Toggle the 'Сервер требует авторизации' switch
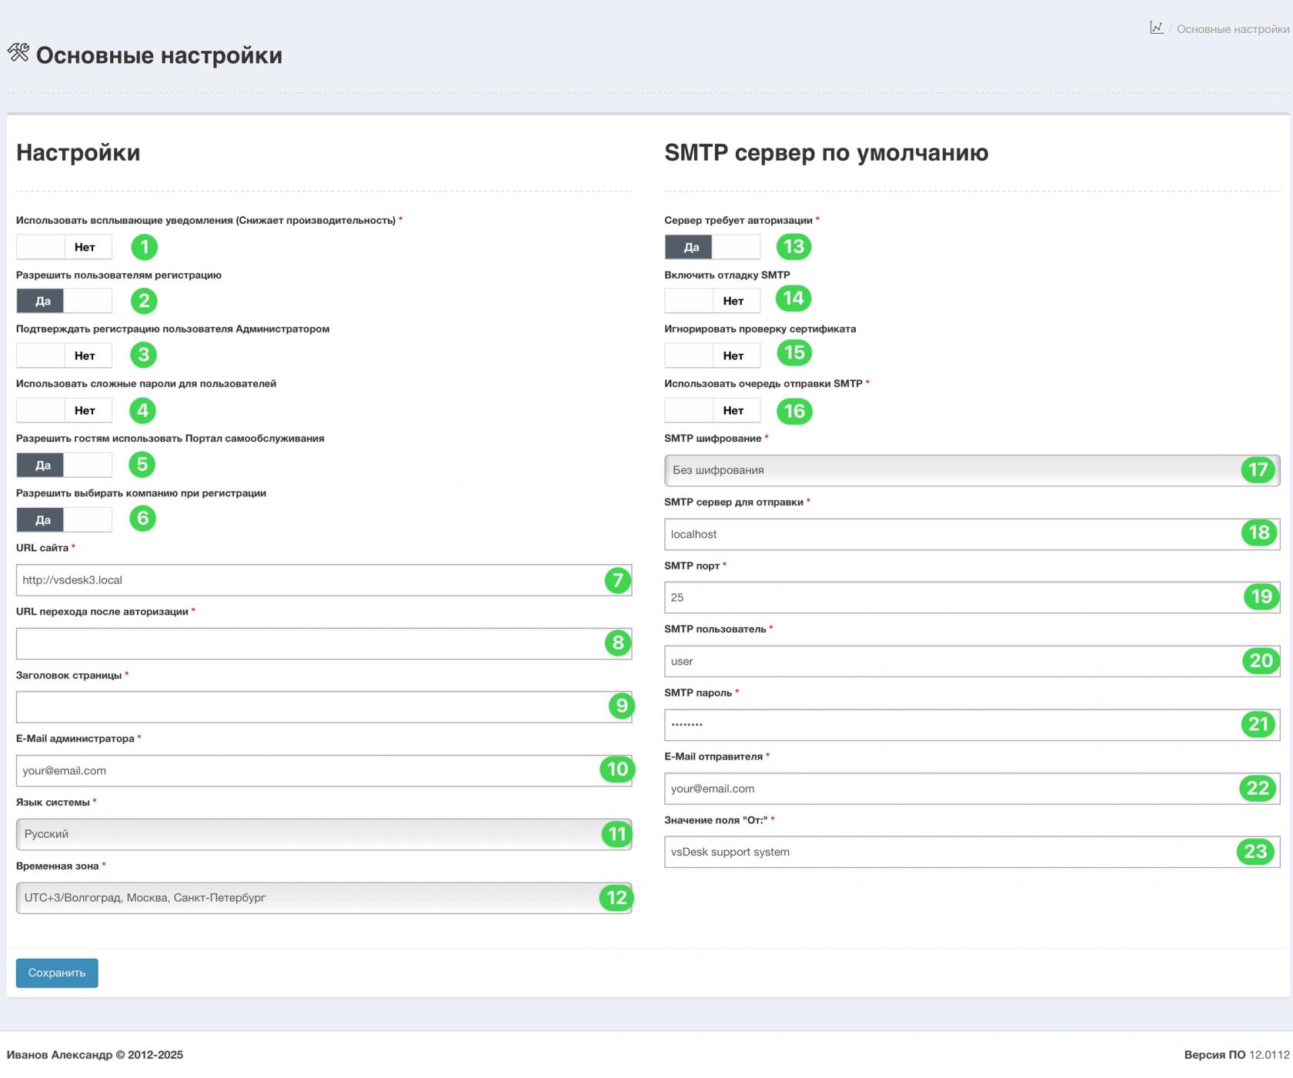Viewport: 1293px width, 1078px height. tap(712, 247)
